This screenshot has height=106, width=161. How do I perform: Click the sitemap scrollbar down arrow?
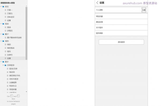click(x=26, y=91)
